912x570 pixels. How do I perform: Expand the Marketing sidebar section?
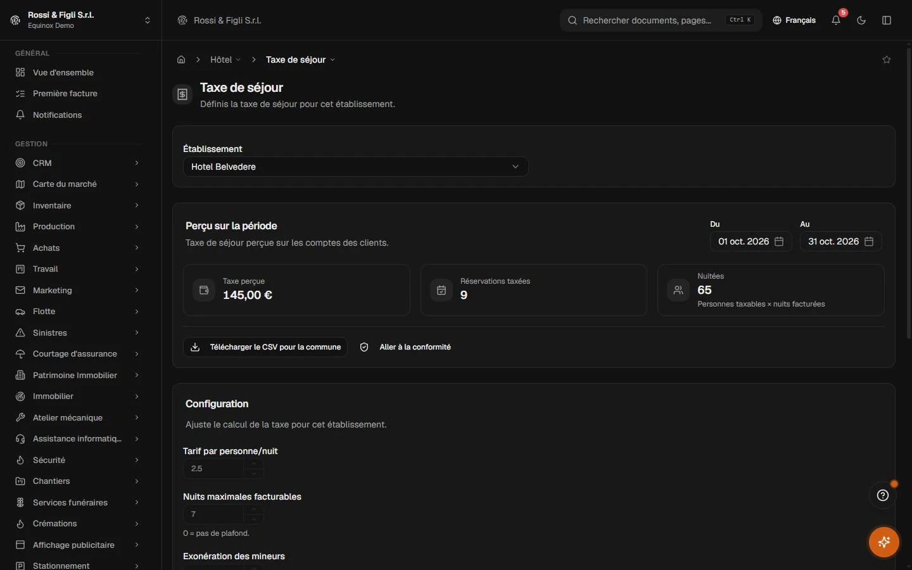point(77,290)
